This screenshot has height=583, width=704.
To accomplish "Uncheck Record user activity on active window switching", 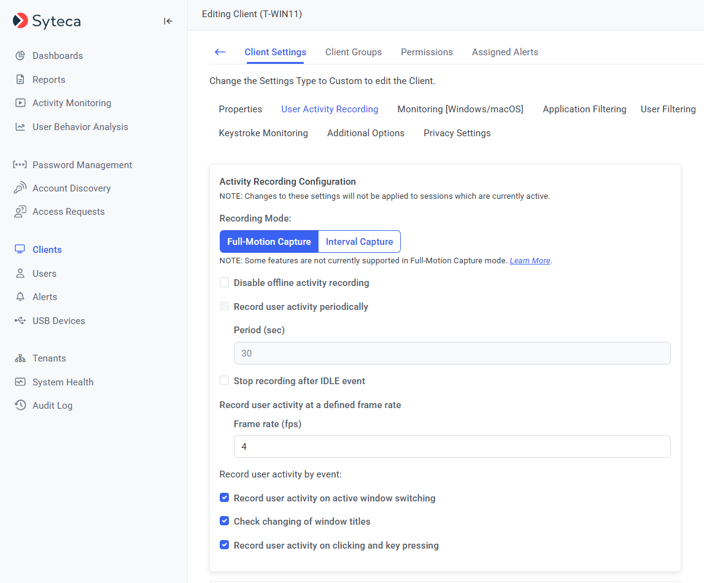I will (225, 498).
